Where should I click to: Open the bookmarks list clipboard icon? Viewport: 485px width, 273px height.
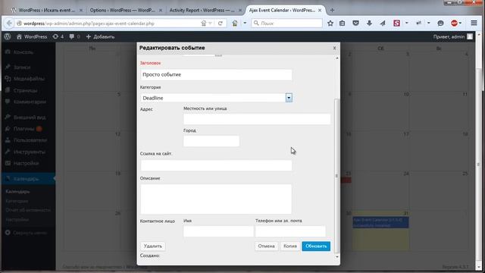coord(342,24)
